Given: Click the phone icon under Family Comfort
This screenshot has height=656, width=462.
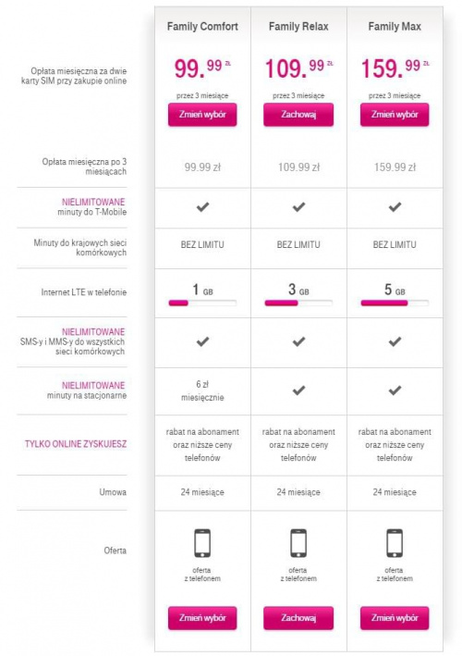Looking at the screenshot, I should click(x=202, y=543).
